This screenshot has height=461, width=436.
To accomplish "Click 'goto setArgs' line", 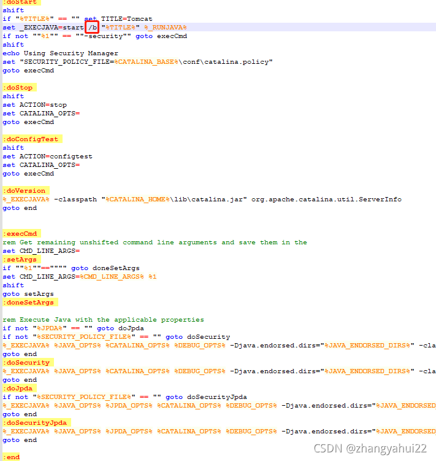I will point(28,293).
